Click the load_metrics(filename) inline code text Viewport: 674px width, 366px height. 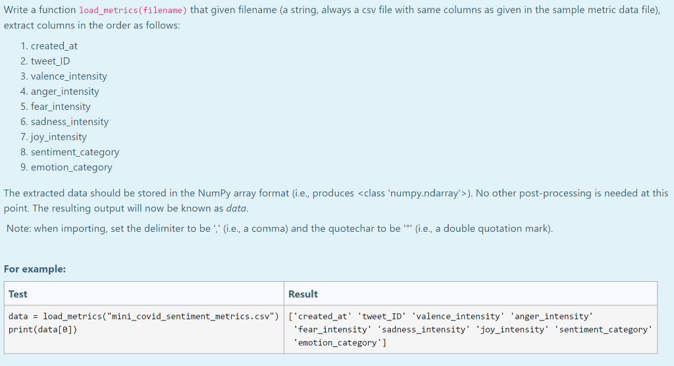click(133, 11)
